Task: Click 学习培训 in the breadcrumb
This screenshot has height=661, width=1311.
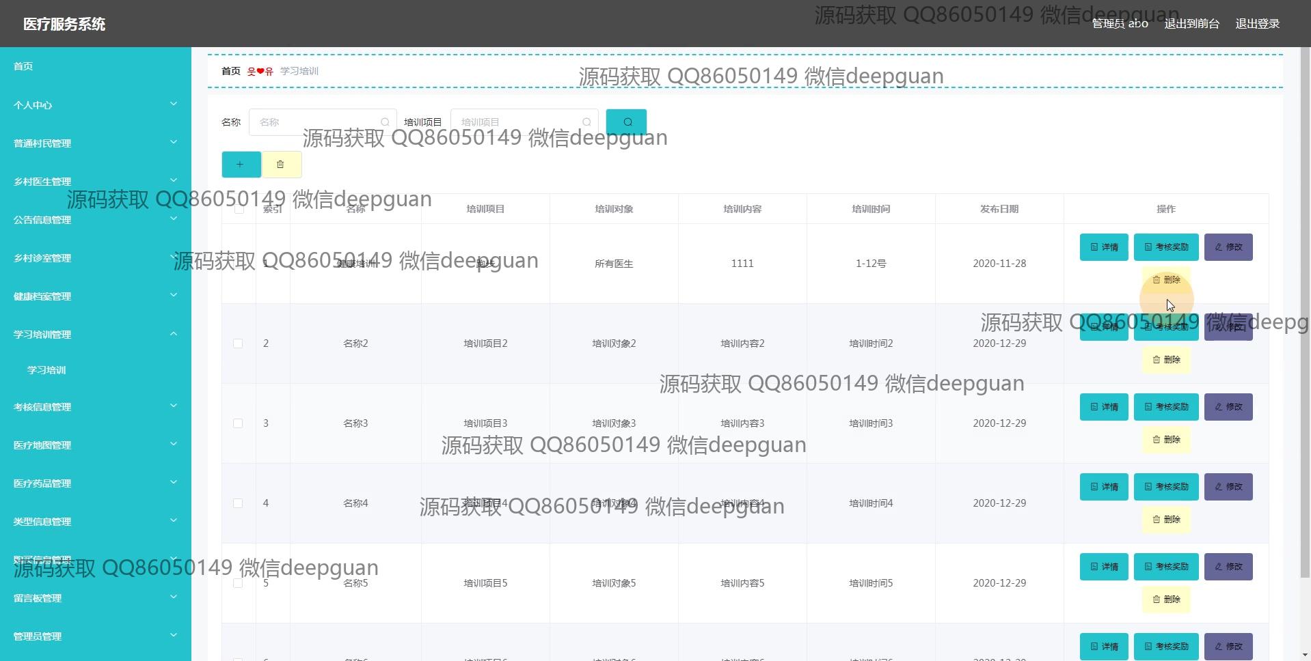Action: [299, 71]
